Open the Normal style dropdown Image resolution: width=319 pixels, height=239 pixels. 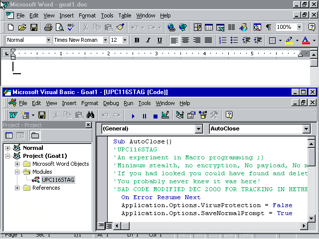pyautogui.click(x=48, y=40)
